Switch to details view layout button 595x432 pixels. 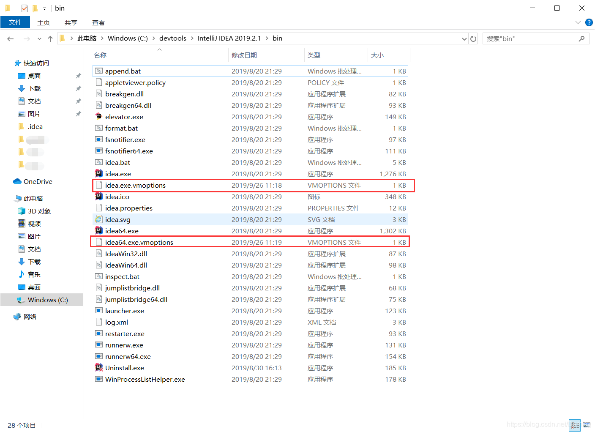pyautogui.click(x=575, y=425)
